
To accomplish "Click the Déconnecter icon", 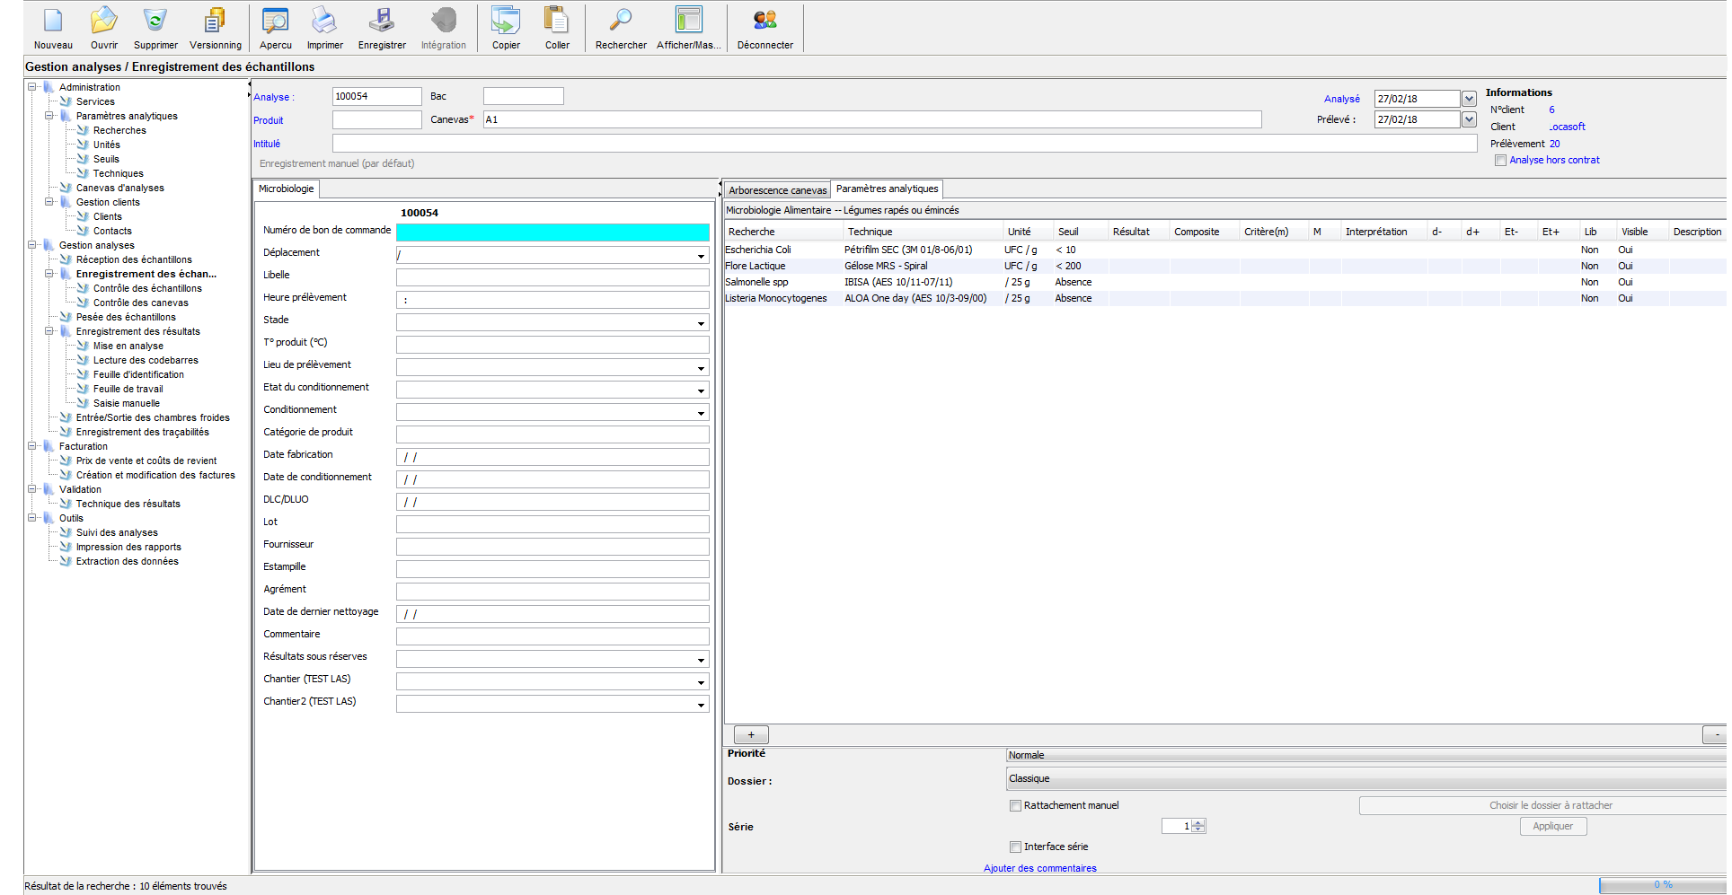I will click(765, 28).
